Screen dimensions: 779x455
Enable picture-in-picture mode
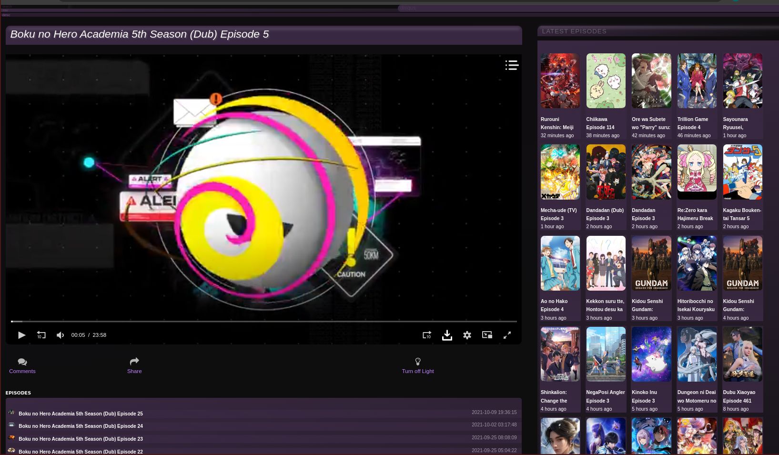click(487, 335)
